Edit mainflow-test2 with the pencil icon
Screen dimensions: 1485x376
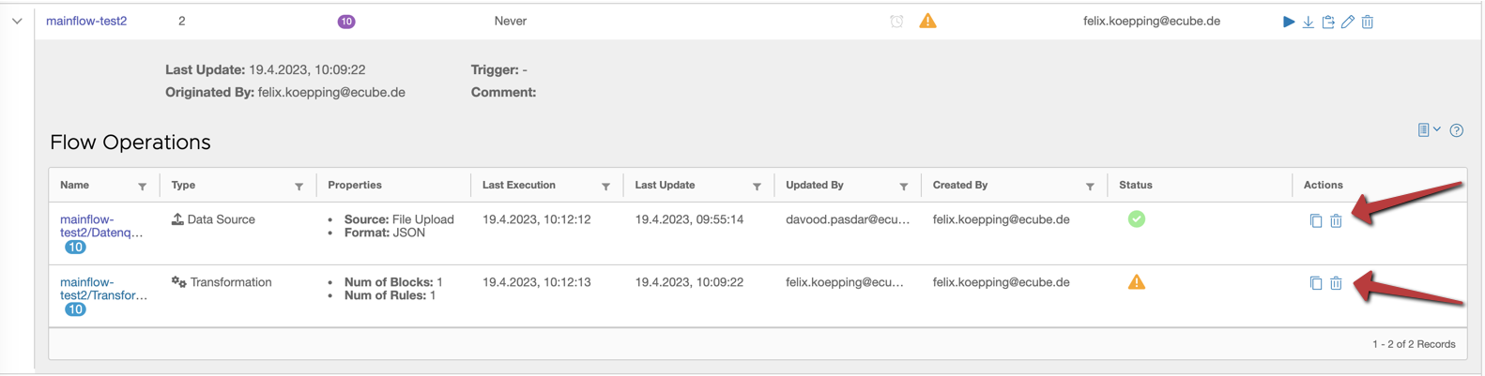coord(1348,22)
